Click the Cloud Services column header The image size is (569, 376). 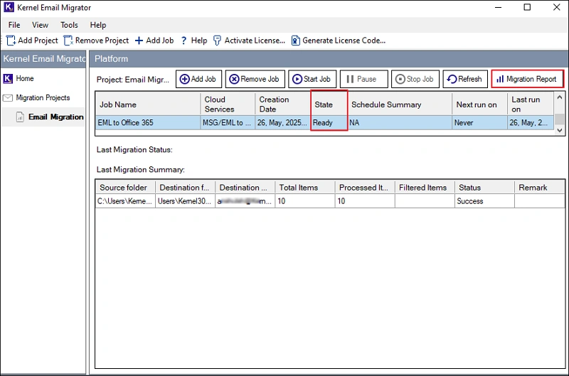228,104
